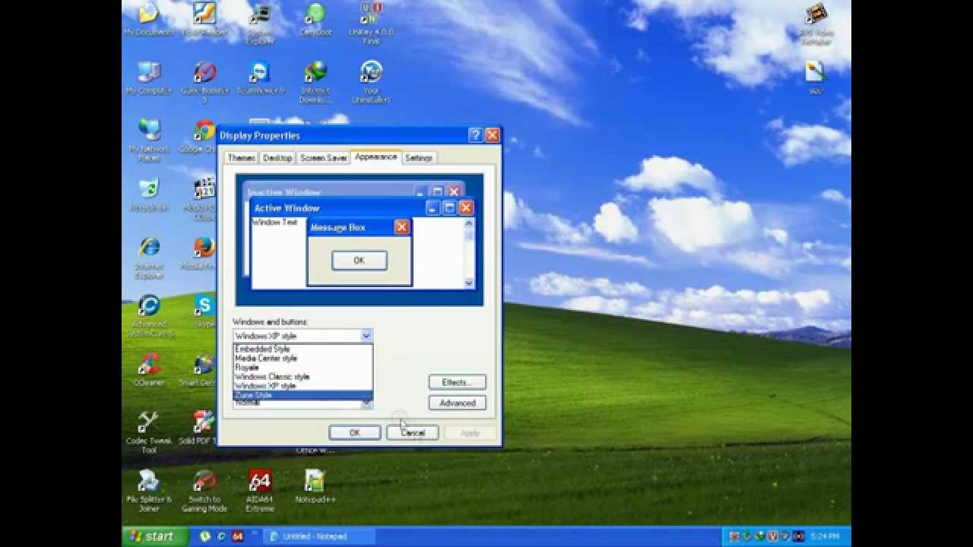Open the My Computer desktop icon
This screenshot has height=547, width=973.
point(149,78)
